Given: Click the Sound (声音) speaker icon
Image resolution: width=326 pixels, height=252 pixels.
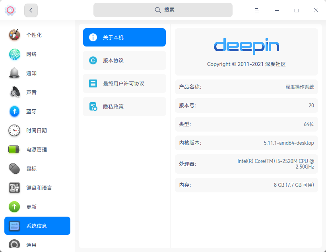Looking at the screenshot, I should coord(14,92).
